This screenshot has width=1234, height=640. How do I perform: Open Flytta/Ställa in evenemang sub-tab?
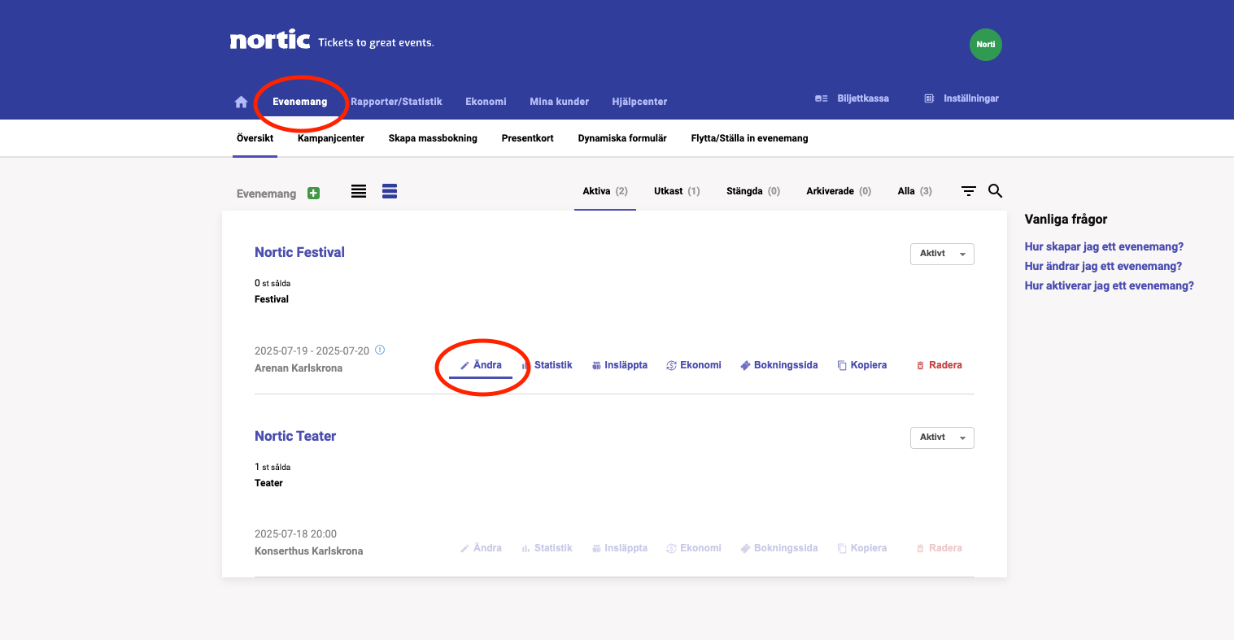click(750, 138)
